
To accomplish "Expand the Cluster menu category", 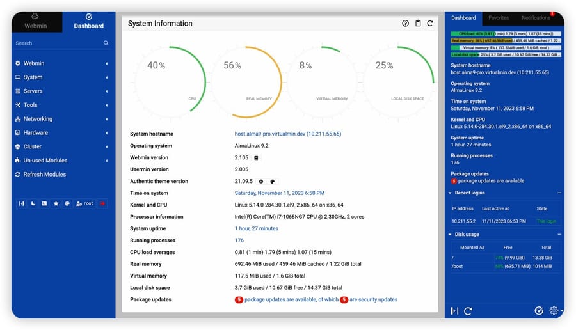I will pyautogui.click(x=62, y=146).
